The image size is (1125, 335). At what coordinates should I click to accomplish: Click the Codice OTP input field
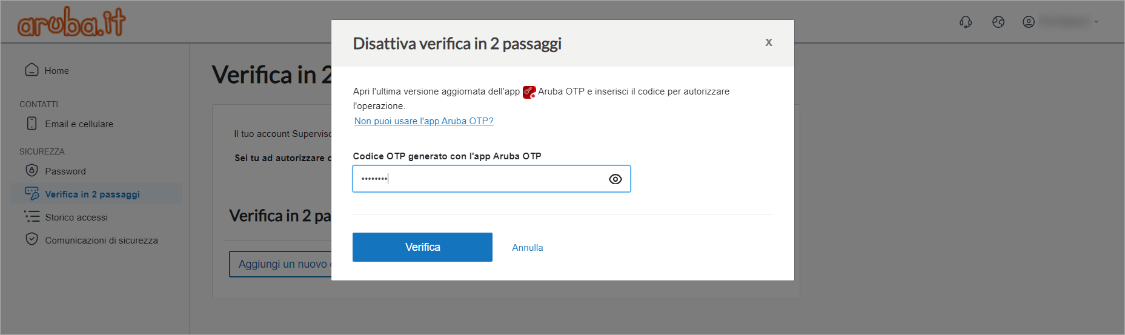pos(491,179)
